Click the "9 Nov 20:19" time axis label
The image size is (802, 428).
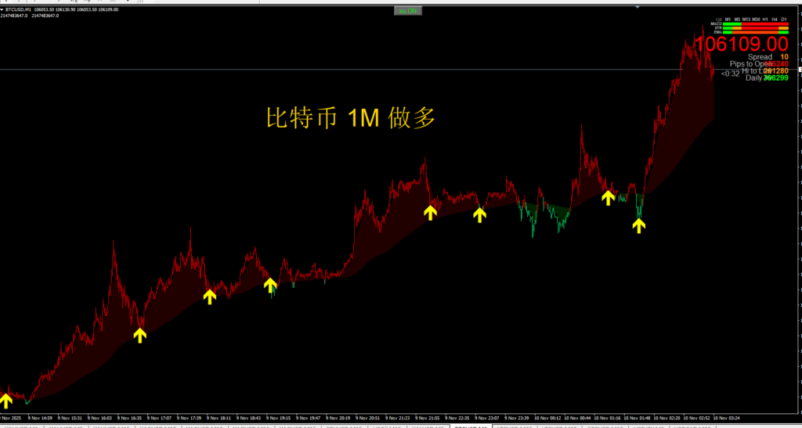pos(338,418)
